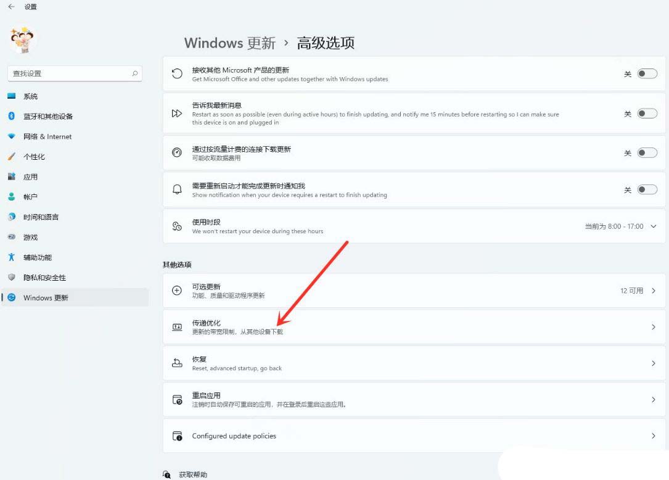Viewport: 669px width, 480px height.
Task: Focus the 查找设置 search box
Action: [75, 73]
